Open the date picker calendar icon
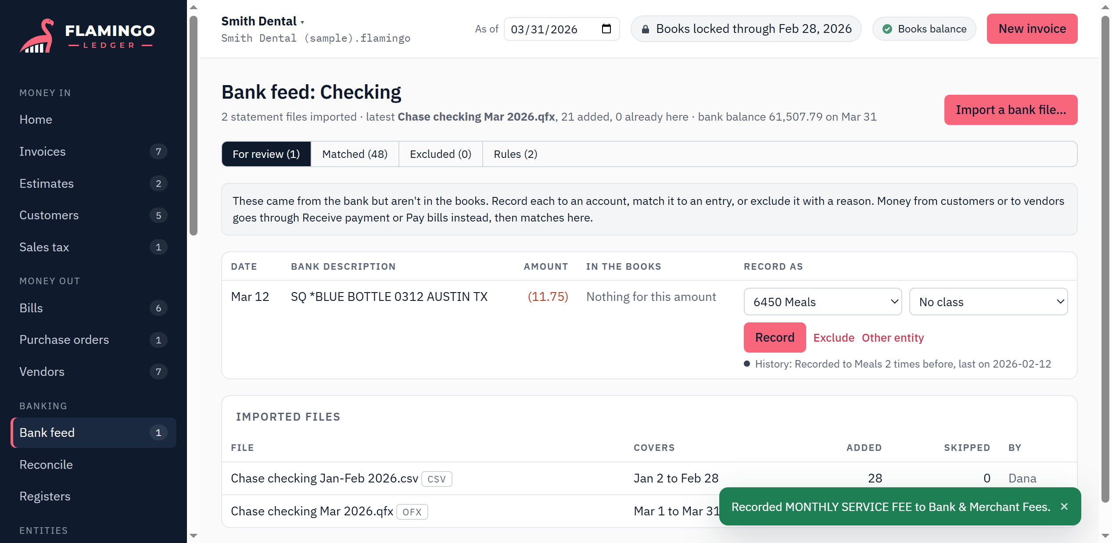 (606, 29)
